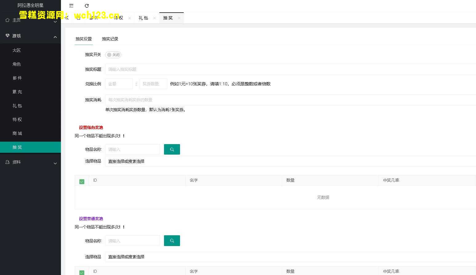Open the normal pool 选择物品 dropdown
This screenshot has width=476, height=275.
click(290, 257)
